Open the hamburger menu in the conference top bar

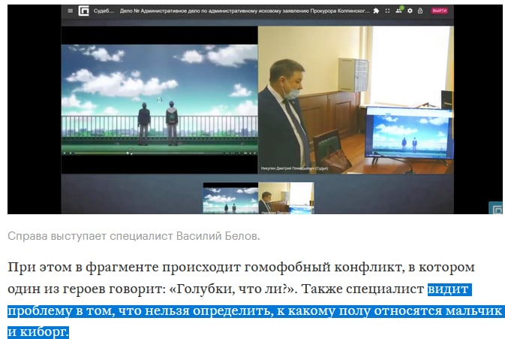coord(71,11)
